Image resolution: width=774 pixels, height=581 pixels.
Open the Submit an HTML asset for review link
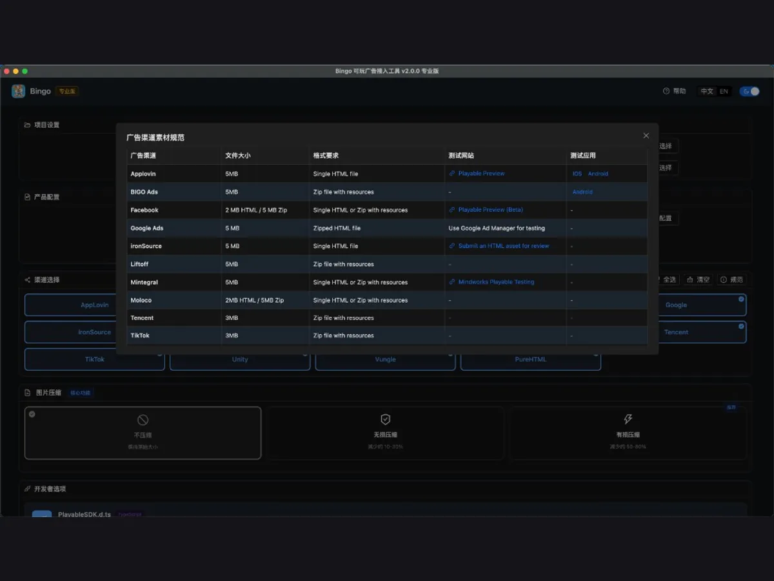point(499,246)
